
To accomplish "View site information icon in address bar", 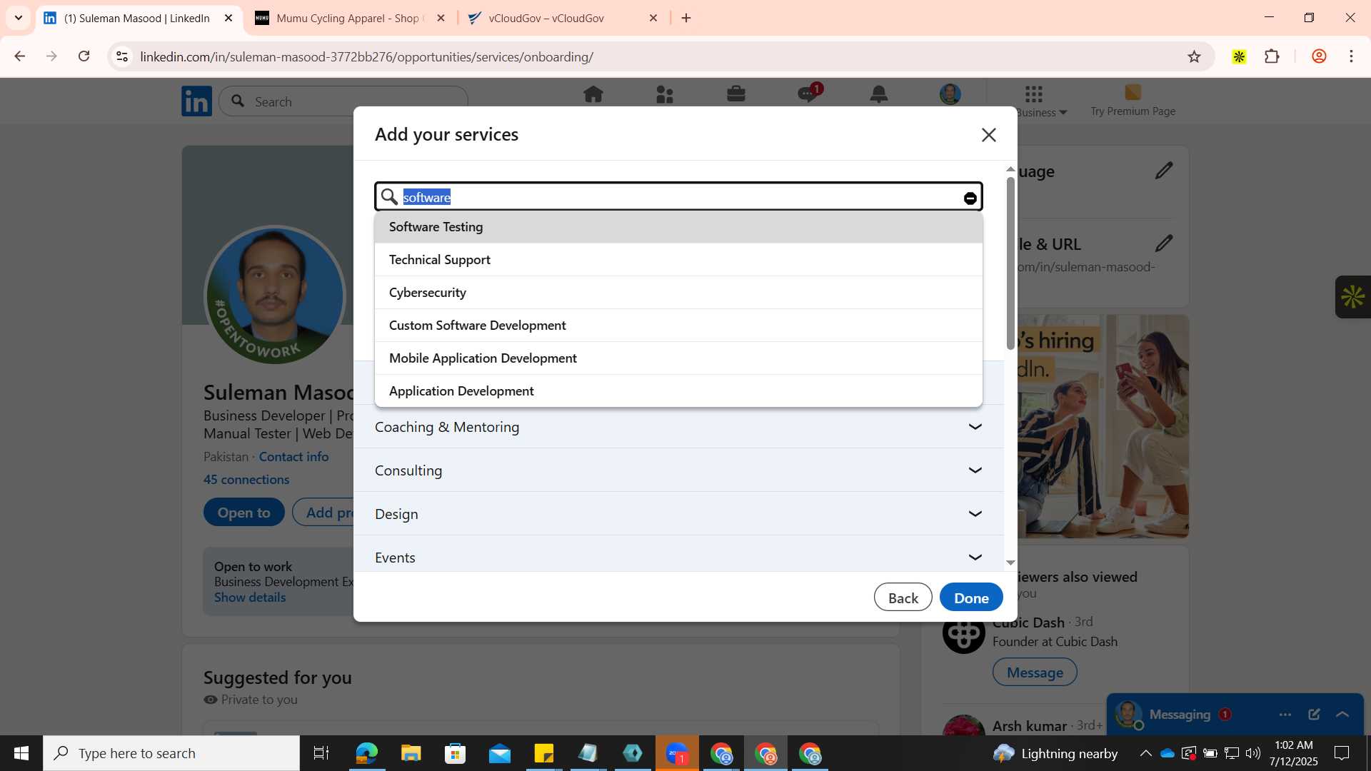I will point(122,56).
